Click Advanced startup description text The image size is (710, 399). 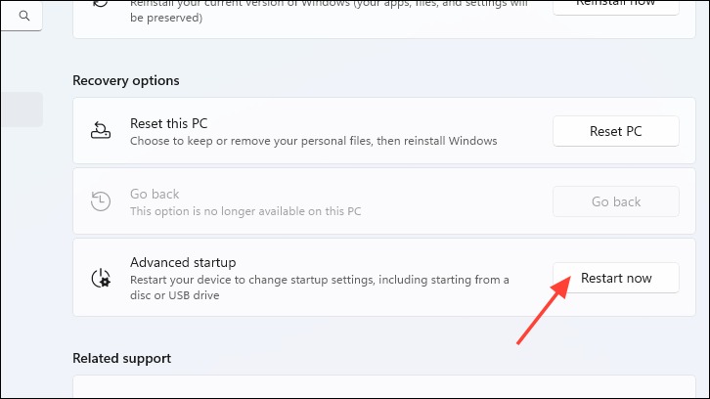319,288
